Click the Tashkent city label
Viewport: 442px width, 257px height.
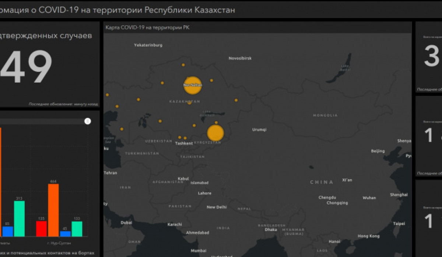[184, 144]
